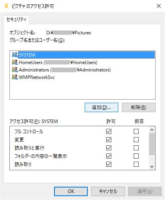Click the 読み取り permission label

pyautogui.click(x=23, y=164)
